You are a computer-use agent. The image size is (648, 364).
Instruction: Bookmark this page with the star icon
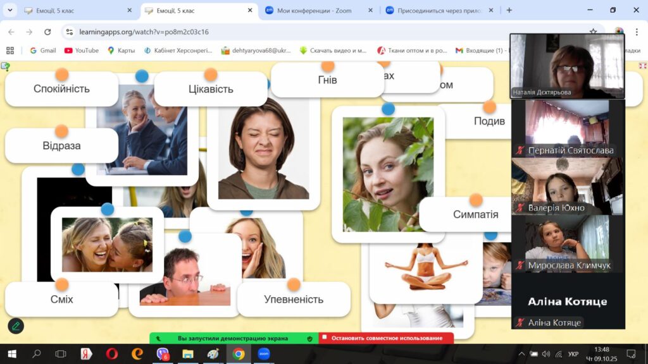[593, 32]
